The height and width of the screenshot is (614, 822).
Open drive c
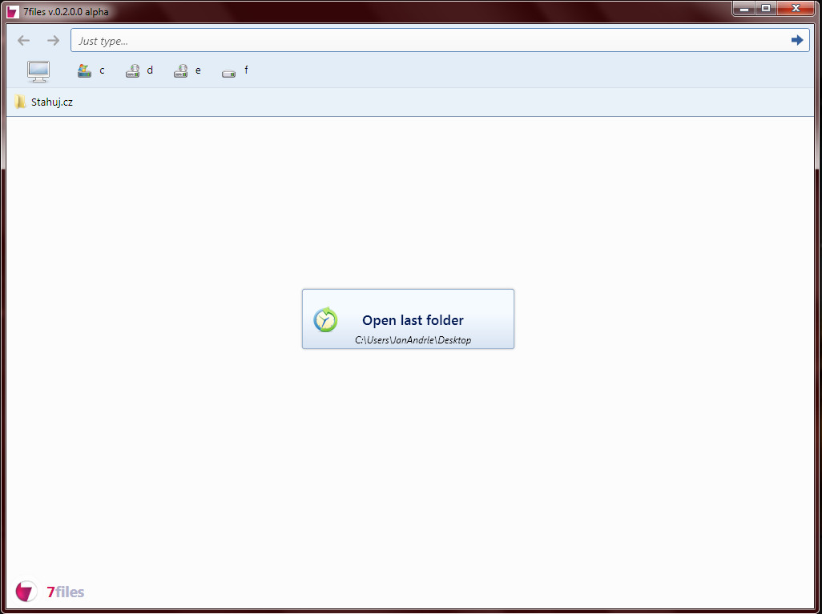pyautogui.click(x=91, y=70)
